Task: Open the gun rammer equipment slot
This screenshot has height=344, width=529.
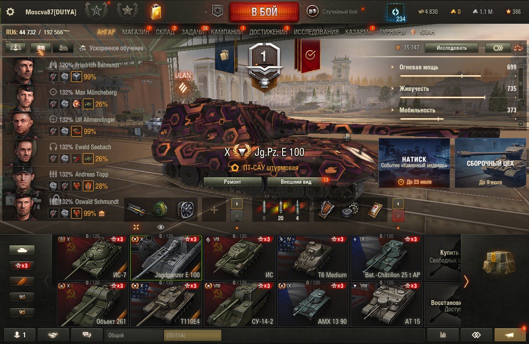Action: pos(136,210)
